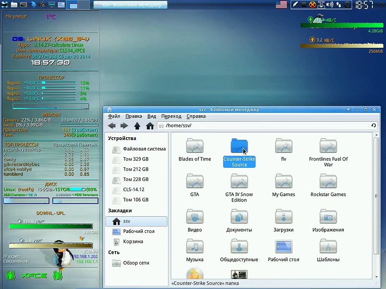
Task: Open the Переход menu
Action: pos(171,116)
